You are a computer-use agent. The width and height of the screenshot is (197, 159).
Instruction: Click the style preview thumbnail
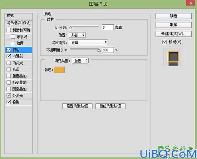(x=173, y=57)
